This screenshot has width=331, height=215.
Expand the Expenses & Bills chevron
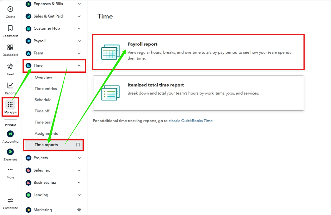[x=79, y=4]
